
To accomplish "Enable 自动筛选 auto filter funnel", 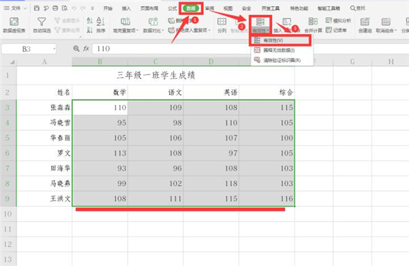I will click(x=42, y=25).
